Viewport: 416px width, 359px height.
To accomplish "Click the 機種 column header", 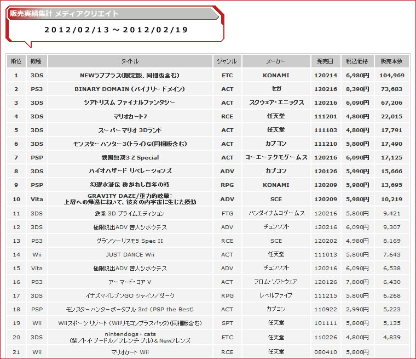I will pos(37,61).
